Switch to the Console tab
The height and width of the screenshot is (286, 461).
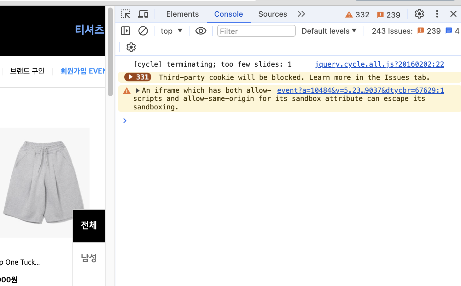[x=229, y=14]
